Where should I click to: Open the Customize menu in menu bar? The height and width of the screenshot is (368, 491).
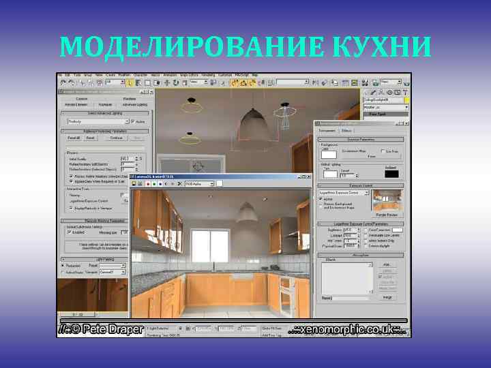(x=225, y=76)
